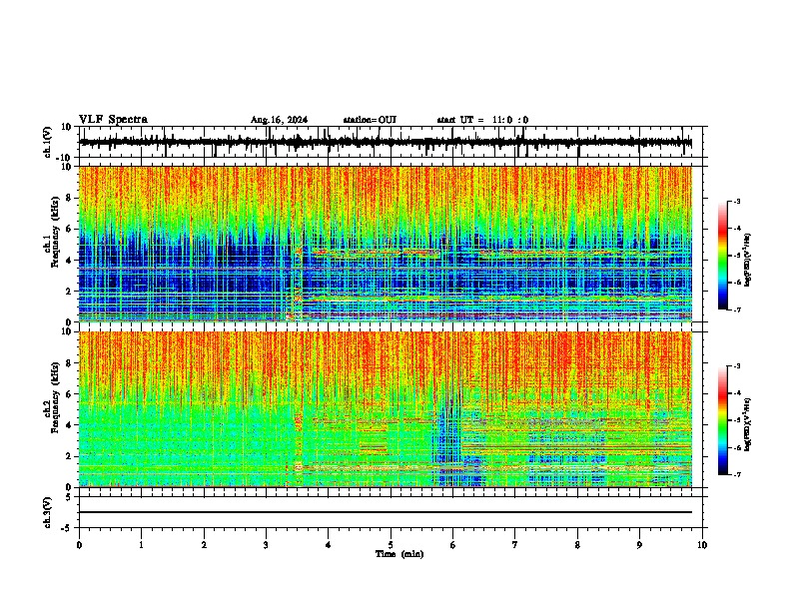Image resolution: width=791 pixels, height=611 pixels.
Task: Click the ch.1 spectrogram color scale bar
Action: click(722, 256)
